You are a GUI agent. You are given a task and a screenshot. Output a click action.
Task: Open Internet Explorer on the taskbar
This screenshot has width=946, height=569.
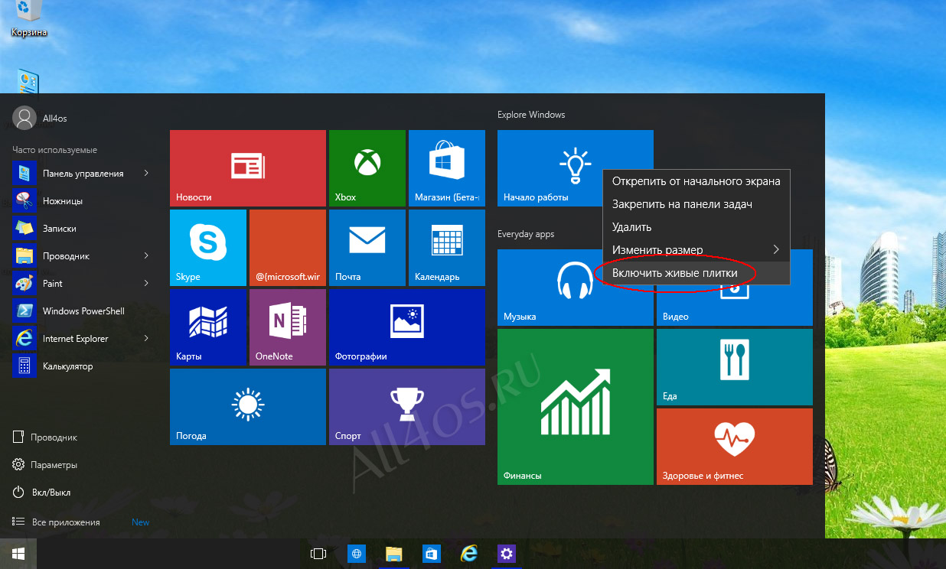pos(468,554)
